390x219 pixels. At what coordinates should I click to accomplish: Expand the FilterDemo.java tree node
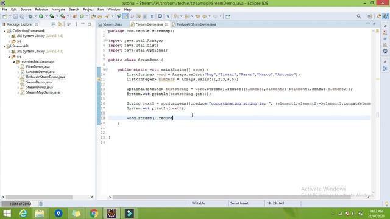[18, 67]
